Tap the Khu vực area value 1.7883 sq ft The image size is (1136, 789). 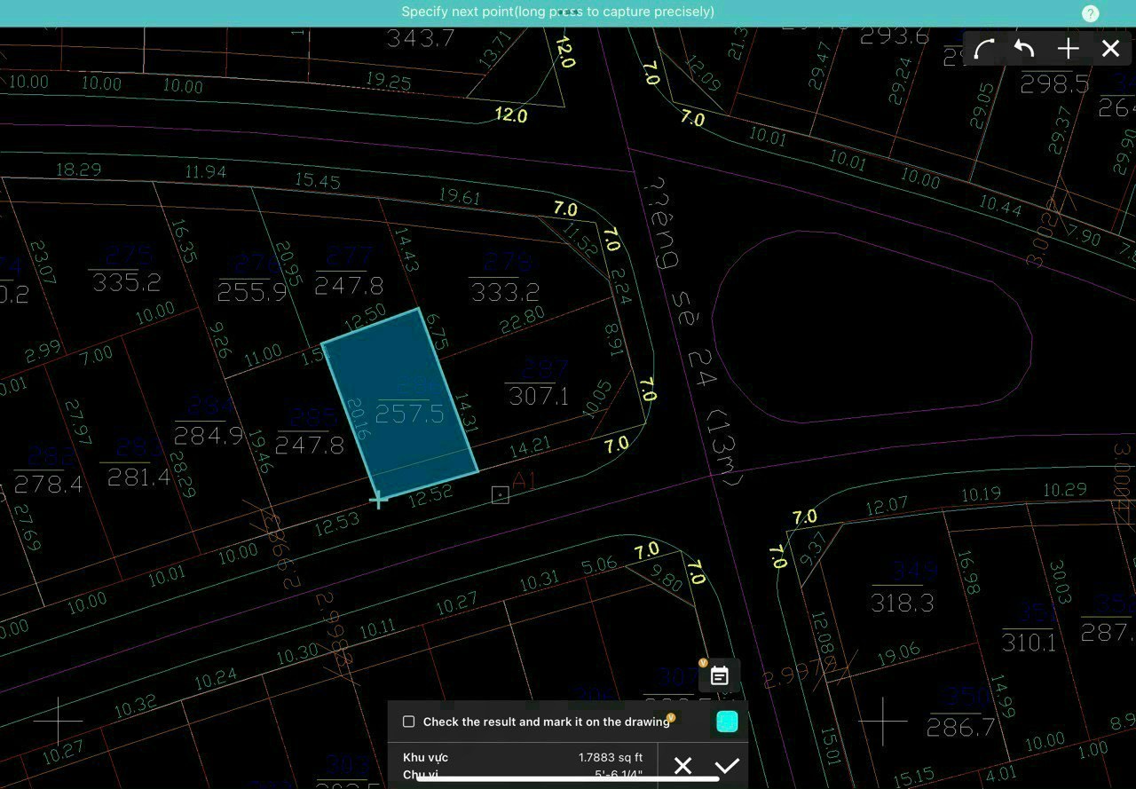coord(610,757)
